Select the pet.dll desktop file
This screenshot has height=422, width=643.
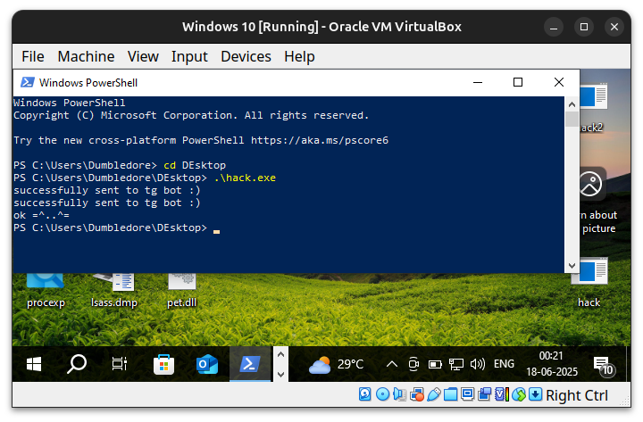click(x=181, y=291)
